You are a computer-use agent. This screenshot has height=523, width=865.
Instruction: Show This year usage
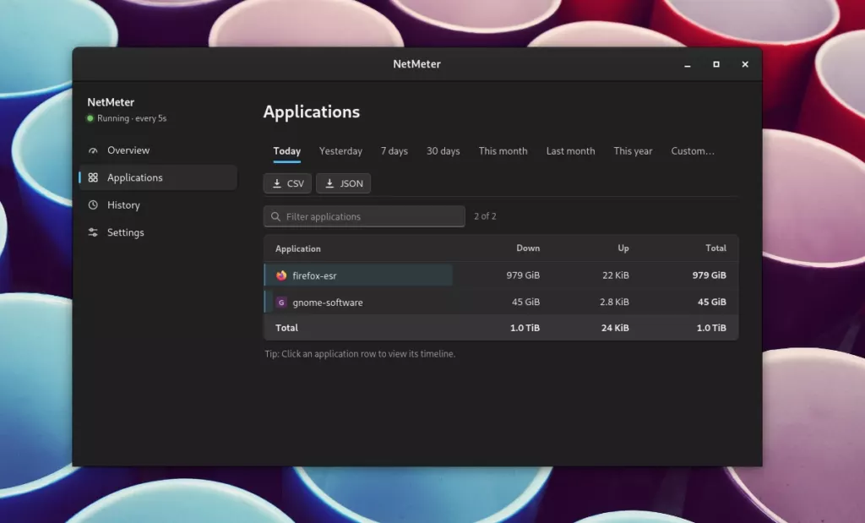tap(633, 151)
